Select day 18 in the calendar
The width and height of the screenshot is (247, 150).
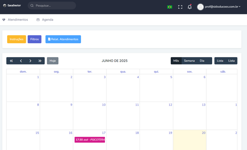[137, 133]
